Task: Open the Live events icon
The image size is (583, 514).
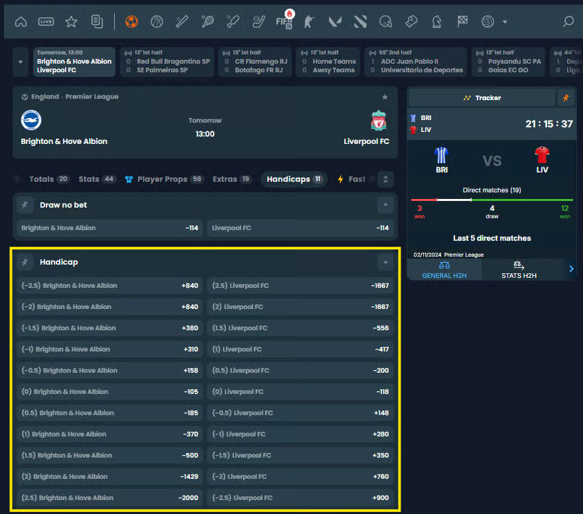Action: click(x=46, y=21)
